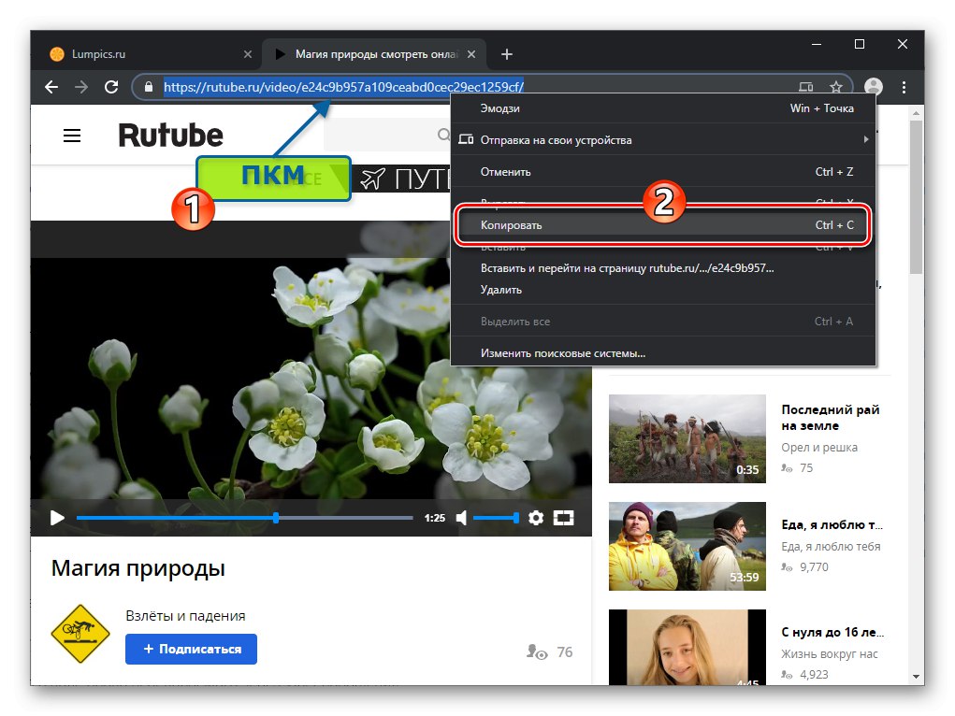955x716 pixels.
Task: Open the Chrome profile avatar
Action: click(x=874, y=87)
